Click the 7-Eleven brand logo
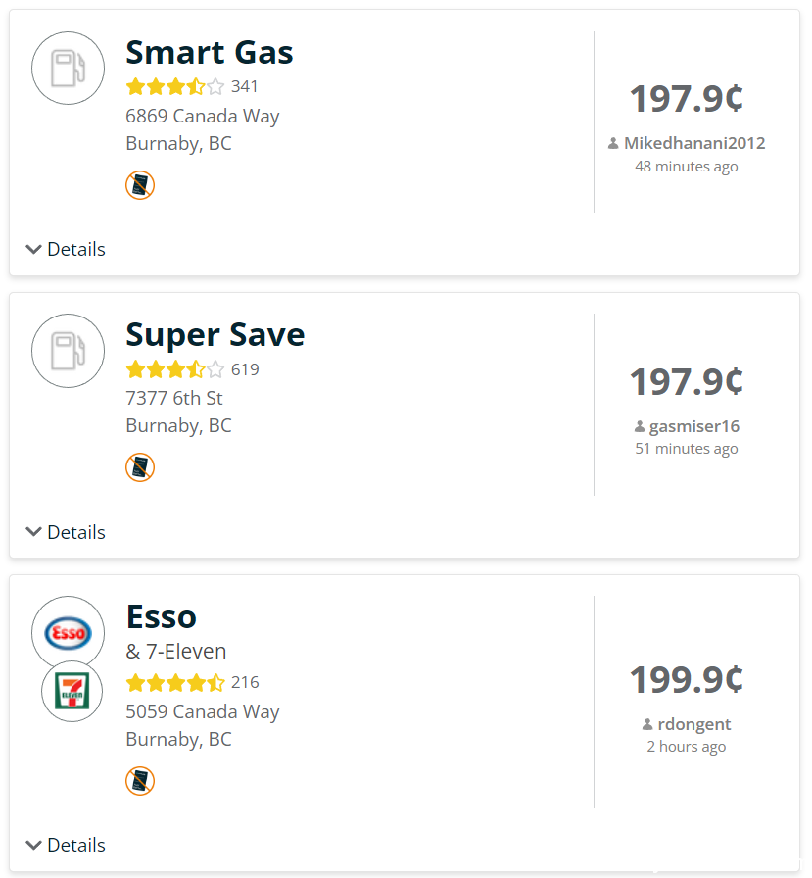 pos(72,691)
